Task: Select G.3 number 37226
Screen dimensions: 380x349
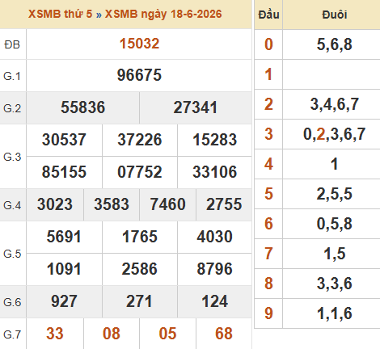Action: point(140,140)
